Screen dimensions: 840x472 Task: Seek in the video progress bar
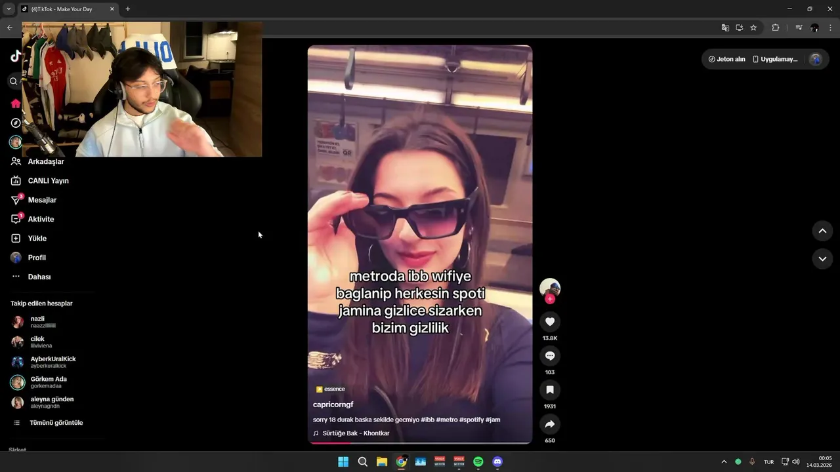(x=420, y=442)
